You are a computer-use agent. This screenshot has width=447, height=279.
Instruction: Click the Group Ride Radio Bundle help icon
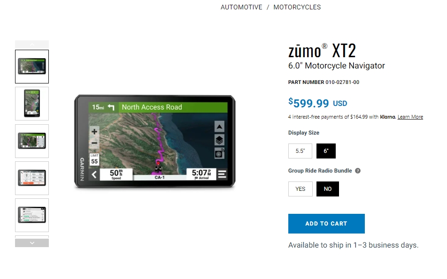(x=358, y=171)
